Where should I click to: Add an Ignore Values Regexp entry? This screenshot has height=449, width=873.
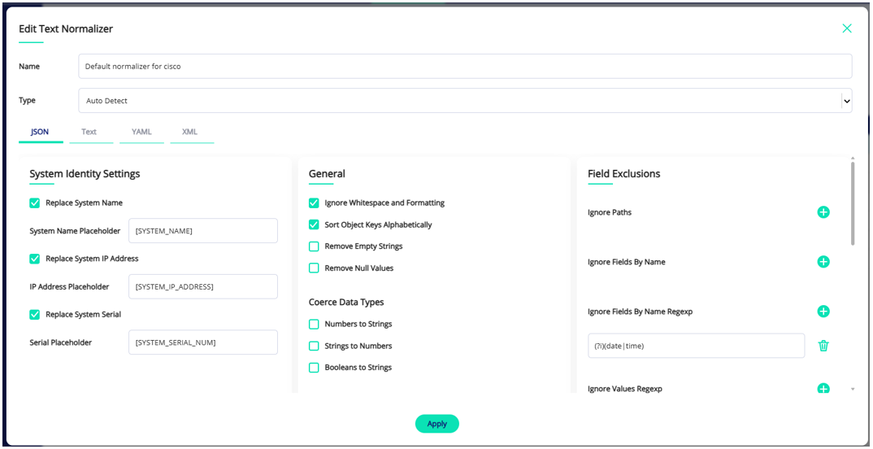click(823, 388)
